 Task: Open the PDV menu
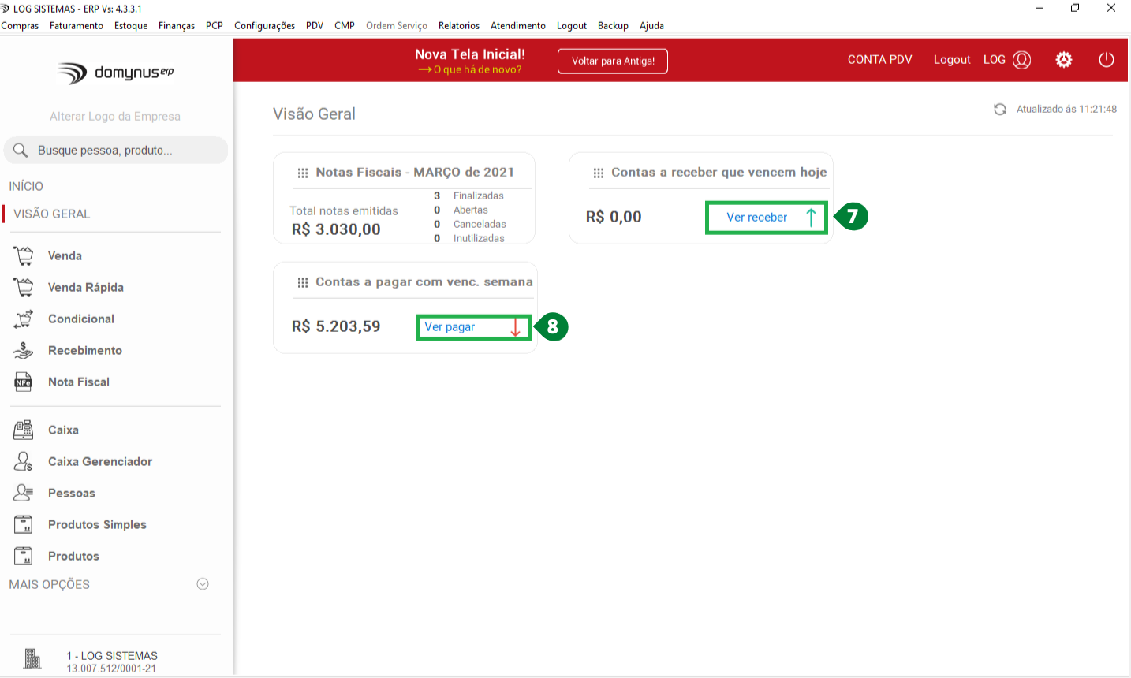[315, 25]
